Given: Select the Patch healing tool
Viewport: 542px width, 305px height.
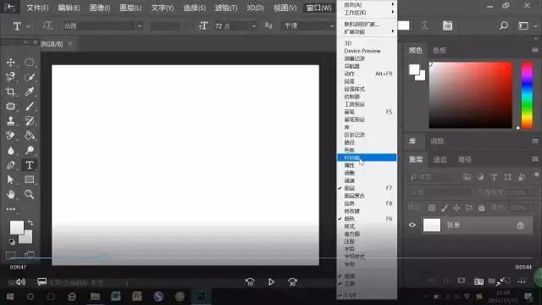Looking at the screenshot, I should (11, 106).
